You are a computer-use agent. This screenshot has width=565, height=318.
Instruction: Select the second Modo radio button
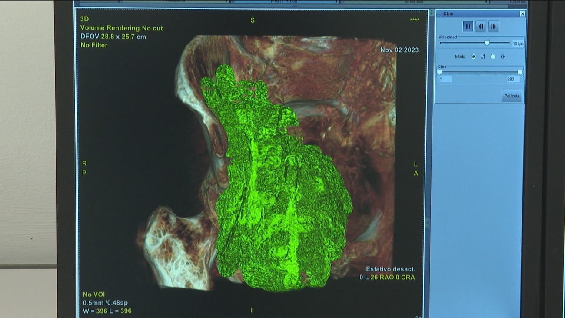pyautogui.click(x=493, y=57)
